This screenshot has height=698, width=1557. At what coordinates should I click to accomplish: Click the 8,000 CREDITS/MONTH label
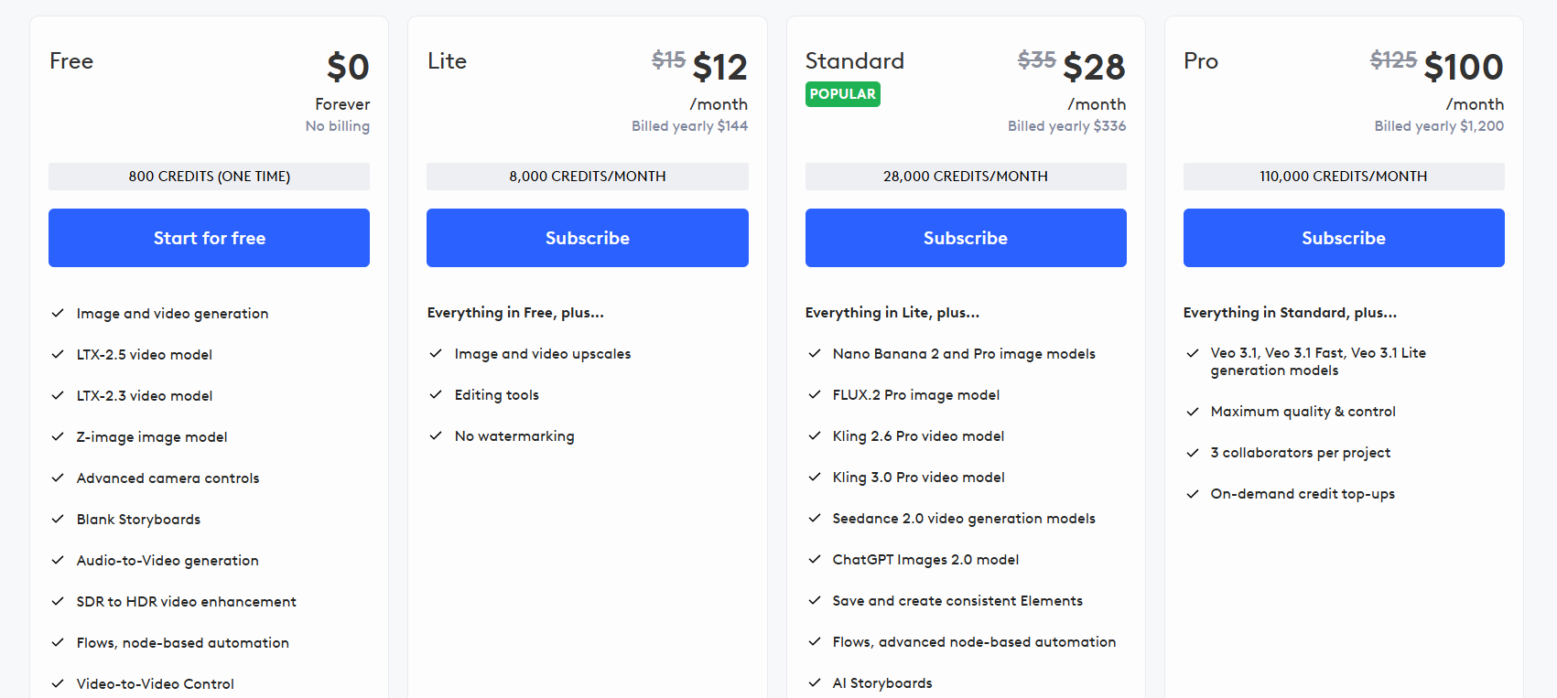point(587,177)
